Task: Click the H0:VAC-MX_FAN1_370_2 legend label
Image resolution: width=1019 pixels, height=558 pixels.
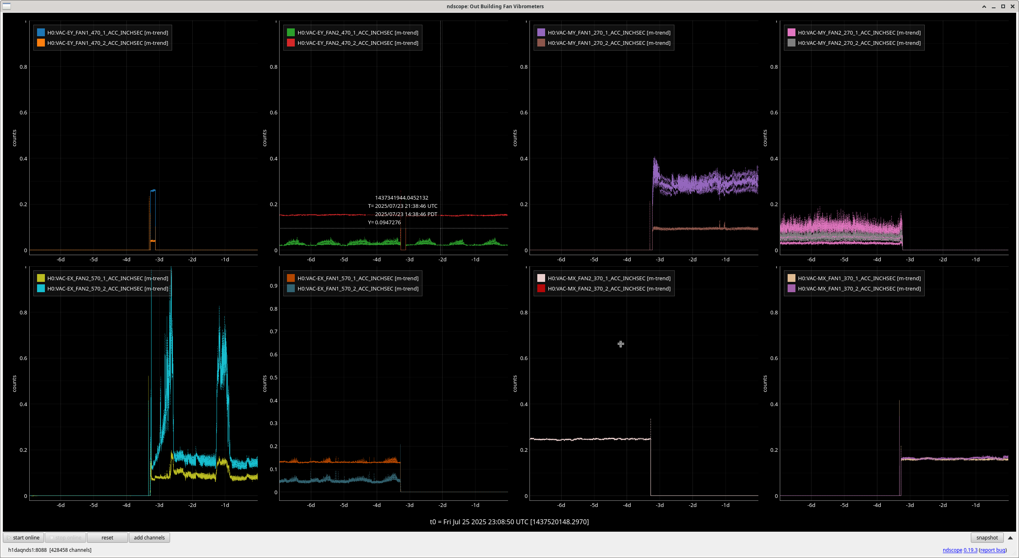Action: pyautogui.click(x=859, y=288)
